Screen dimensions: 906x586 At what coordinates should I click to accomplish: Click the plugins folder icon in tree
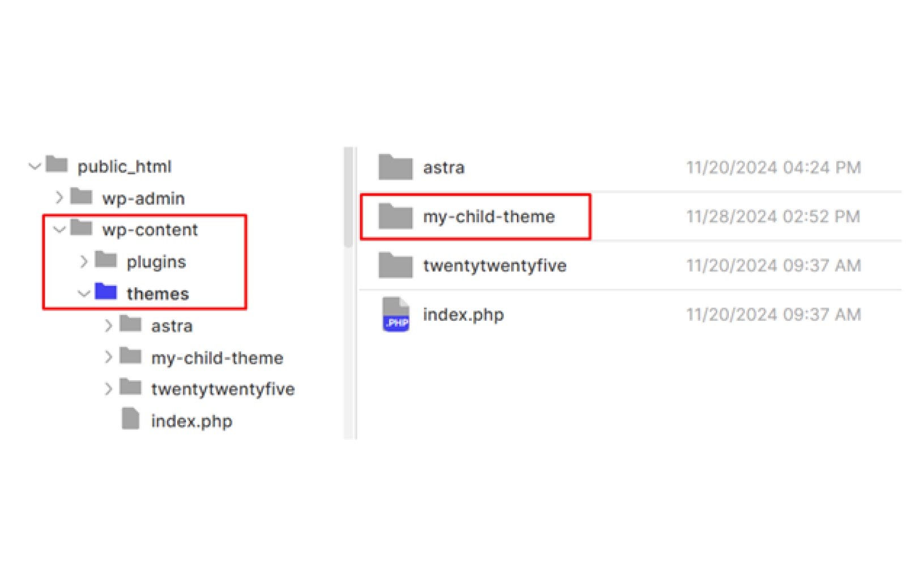click(106, 260)
